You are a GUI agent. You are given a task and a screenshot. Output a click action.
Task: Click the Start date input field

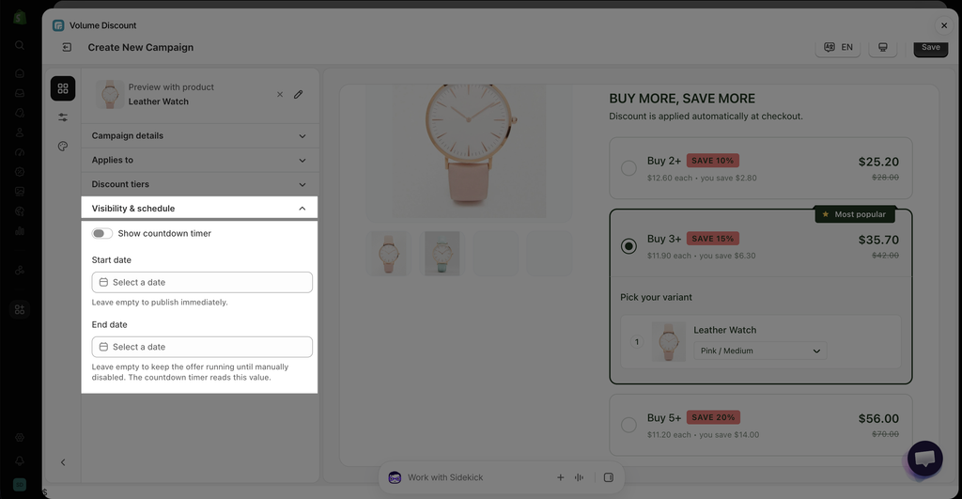click(202, 282)
